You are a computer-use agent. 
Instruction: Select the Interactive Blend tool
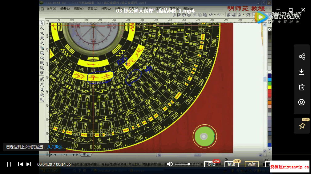coord(42,79)
